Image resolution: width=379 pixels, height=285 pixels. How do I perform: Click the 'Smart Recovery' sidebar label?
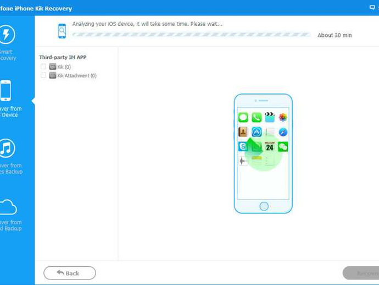[x=8, y=55]
